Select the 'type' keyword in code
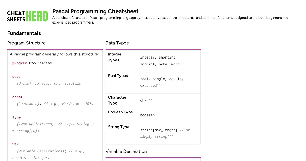Screen dimensions: 306x161 pyautogui.click(x=17, y=117)
